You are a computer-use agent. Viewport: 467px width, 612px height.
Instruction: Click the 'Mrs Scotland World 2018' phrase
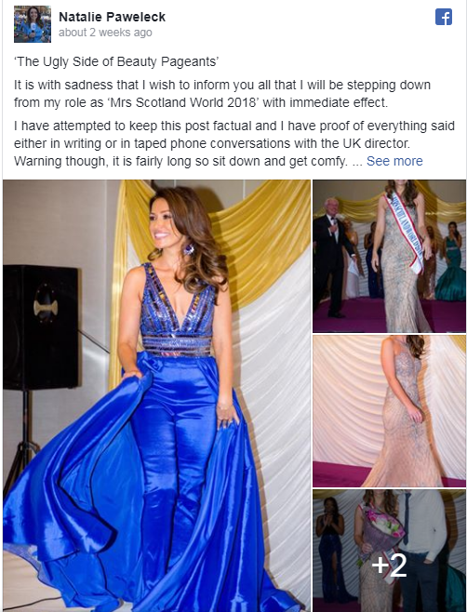click(184, 102)
